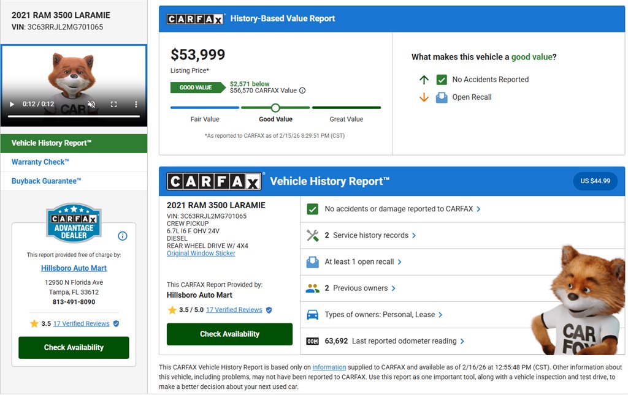Viewport: 628px width, 395px height.
Task: Click the no accidents checkmark in report
Action: [x=312, y=209]
